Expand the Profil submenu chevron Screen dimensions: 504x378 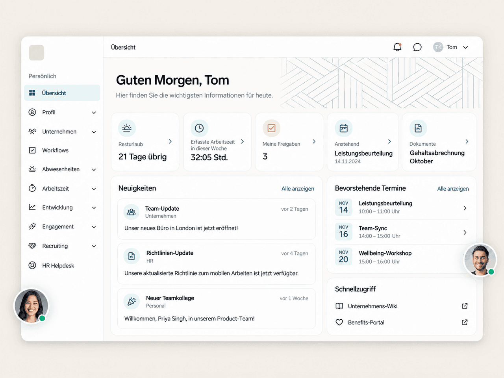(x=94, y=113)
